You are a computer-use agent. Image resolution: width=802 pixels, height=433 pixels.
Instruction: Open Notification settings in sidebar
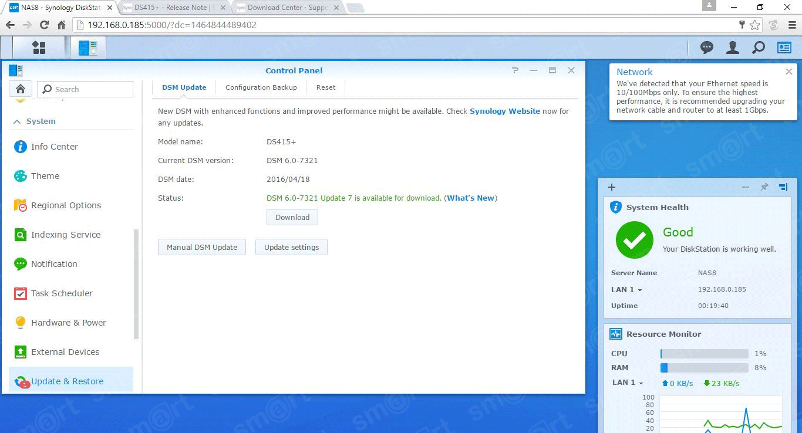[71, 264]
